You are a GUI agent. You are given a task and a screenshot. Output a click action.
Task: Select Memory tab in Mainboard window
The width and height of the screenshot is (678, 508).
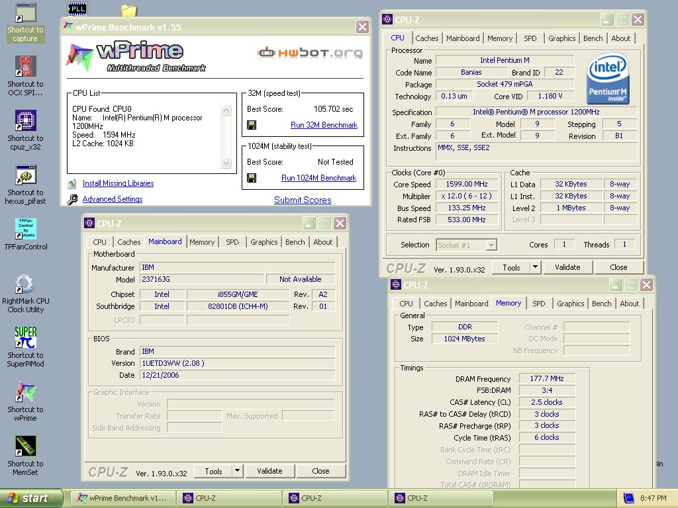click(202, 242)
